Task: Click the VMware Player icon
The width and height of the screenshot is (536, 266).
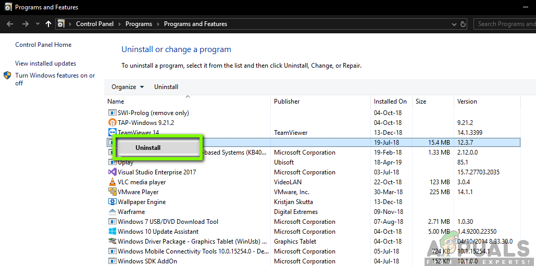Action: coord(112,192)
